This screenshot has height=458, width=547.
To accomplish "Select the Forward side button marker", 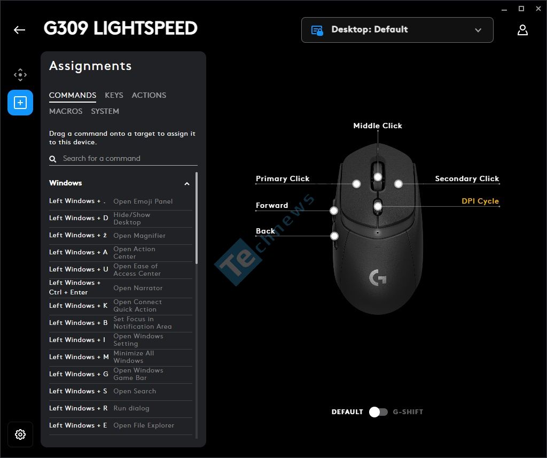I will tap(334, 211).
